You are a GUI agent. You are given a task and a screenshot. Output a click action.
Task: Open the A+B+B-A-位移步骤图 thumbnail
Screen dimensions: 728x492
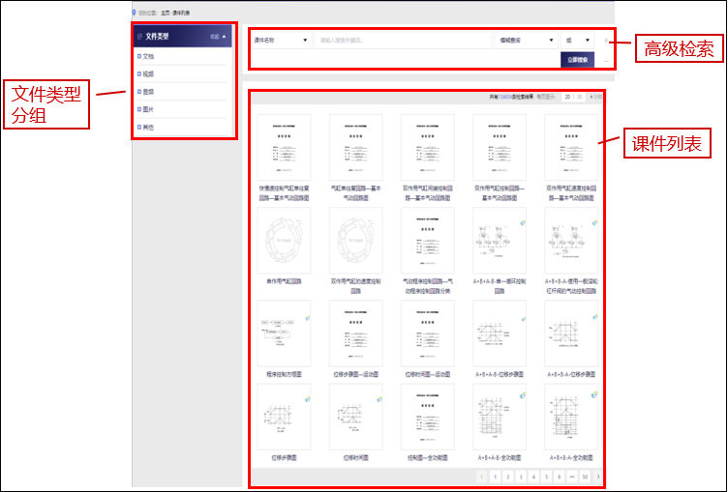571,333
